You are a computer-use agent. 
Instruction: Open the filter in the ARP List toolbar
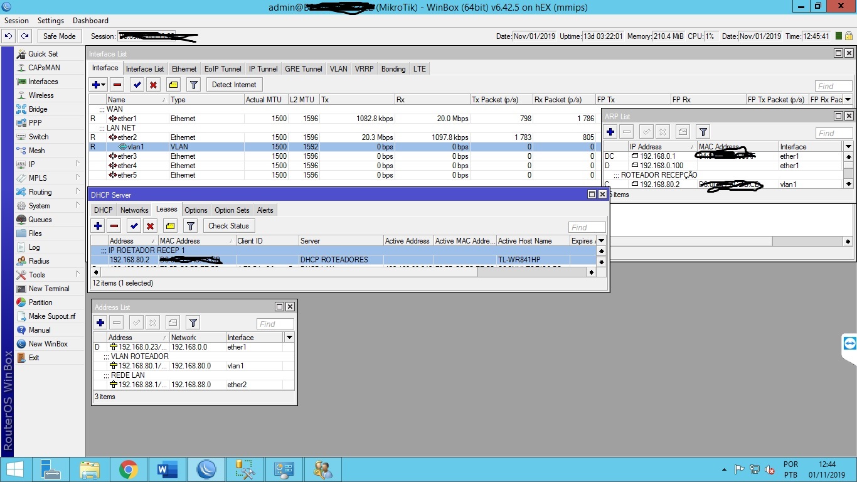click(x=703, y=132)
